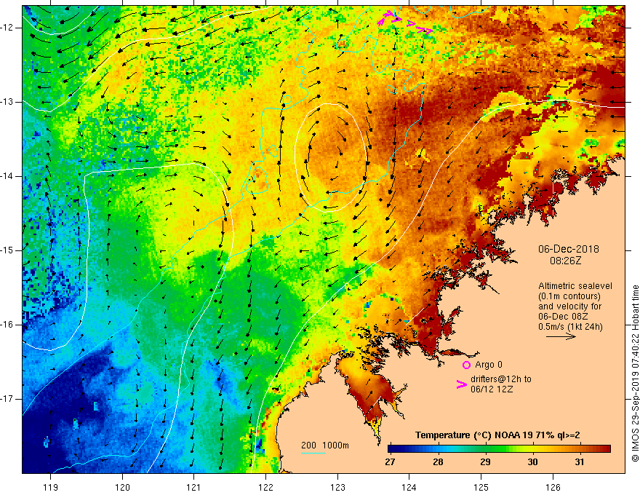Click the longitude axis label 124
Image resolution: width=640 pixels, height=495 pixels.
409,487
